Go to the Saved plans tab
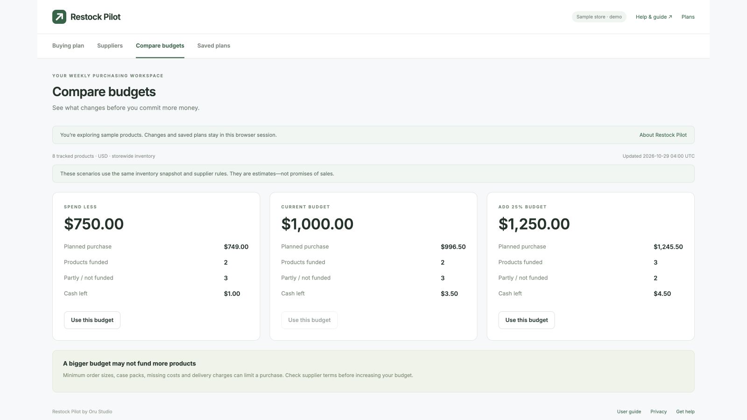The height and width of the screenshot is (420, 747). tap(214, 46)
